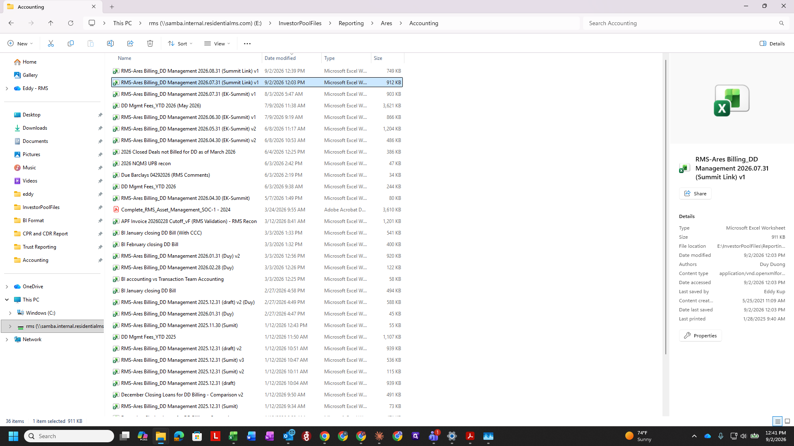The image size is (794, 446).
Task: Click This PC in address bar
Action: click(x=122, y=23)
